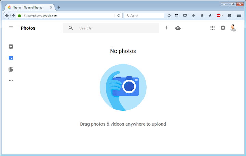Click the Photos title text
The height and width of the screenshot is (156, 246).
click(28, 28)
